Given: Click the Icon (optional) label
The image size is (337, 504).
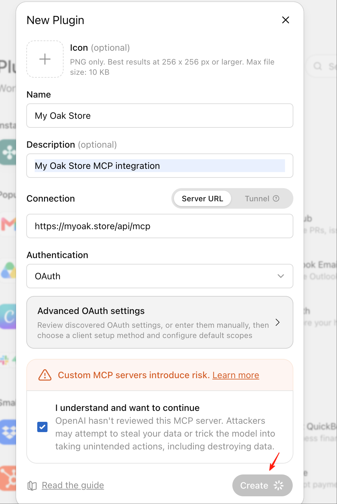Looking at the screenshot, I should point(100,48).
